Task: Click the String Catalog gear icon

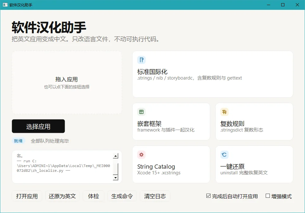Action: pos(141,155)
